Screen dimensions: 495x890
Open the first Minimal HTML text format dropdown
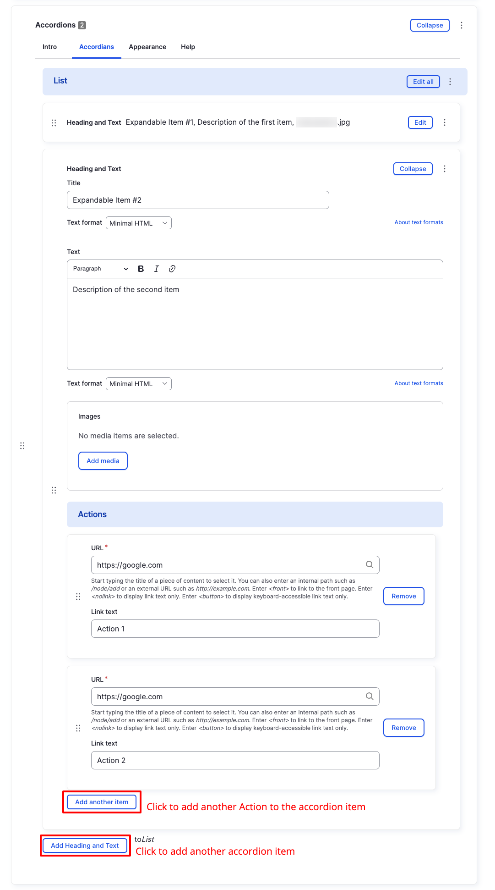click(138, 223)
